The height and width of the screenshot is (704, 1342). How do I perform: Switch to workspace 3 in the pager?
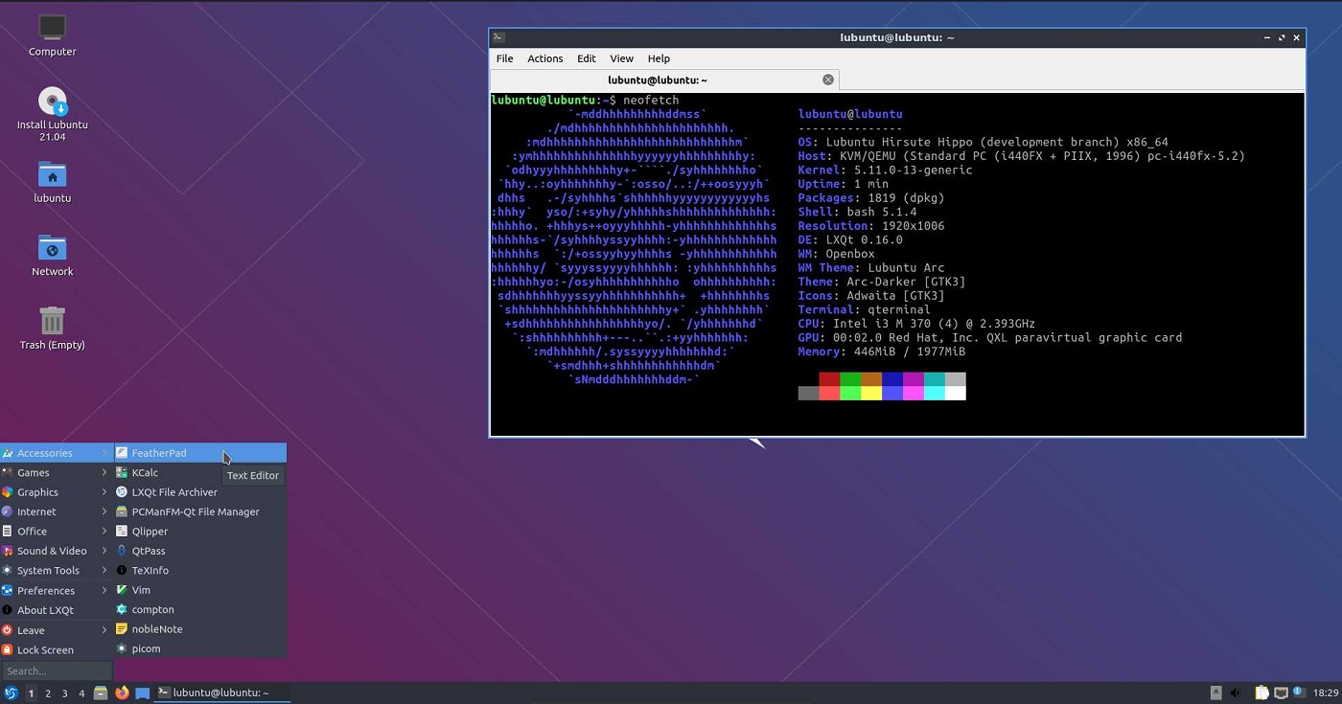click(x=64, y=693)
